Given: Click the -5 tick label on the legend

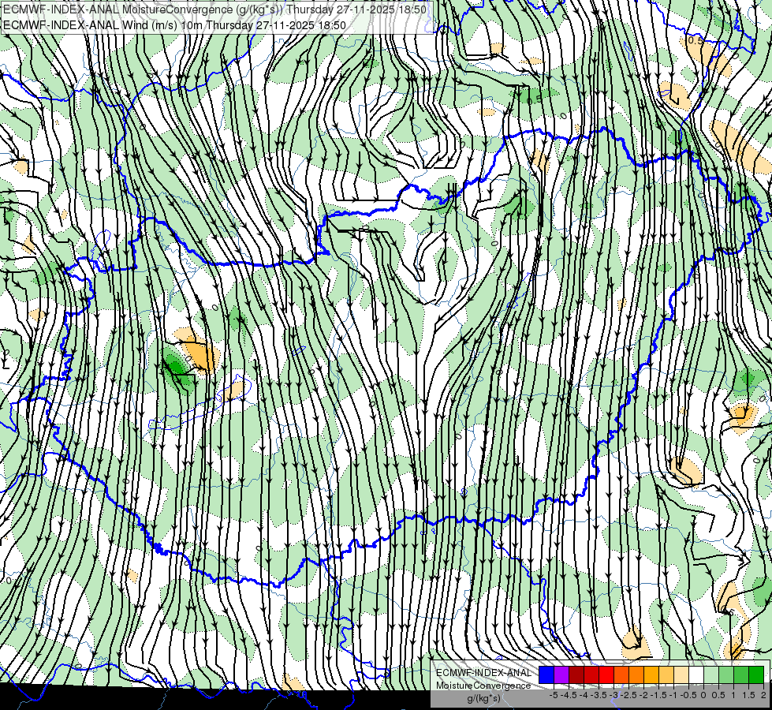Looking at the screenshot, I should (x=554, y=695).
